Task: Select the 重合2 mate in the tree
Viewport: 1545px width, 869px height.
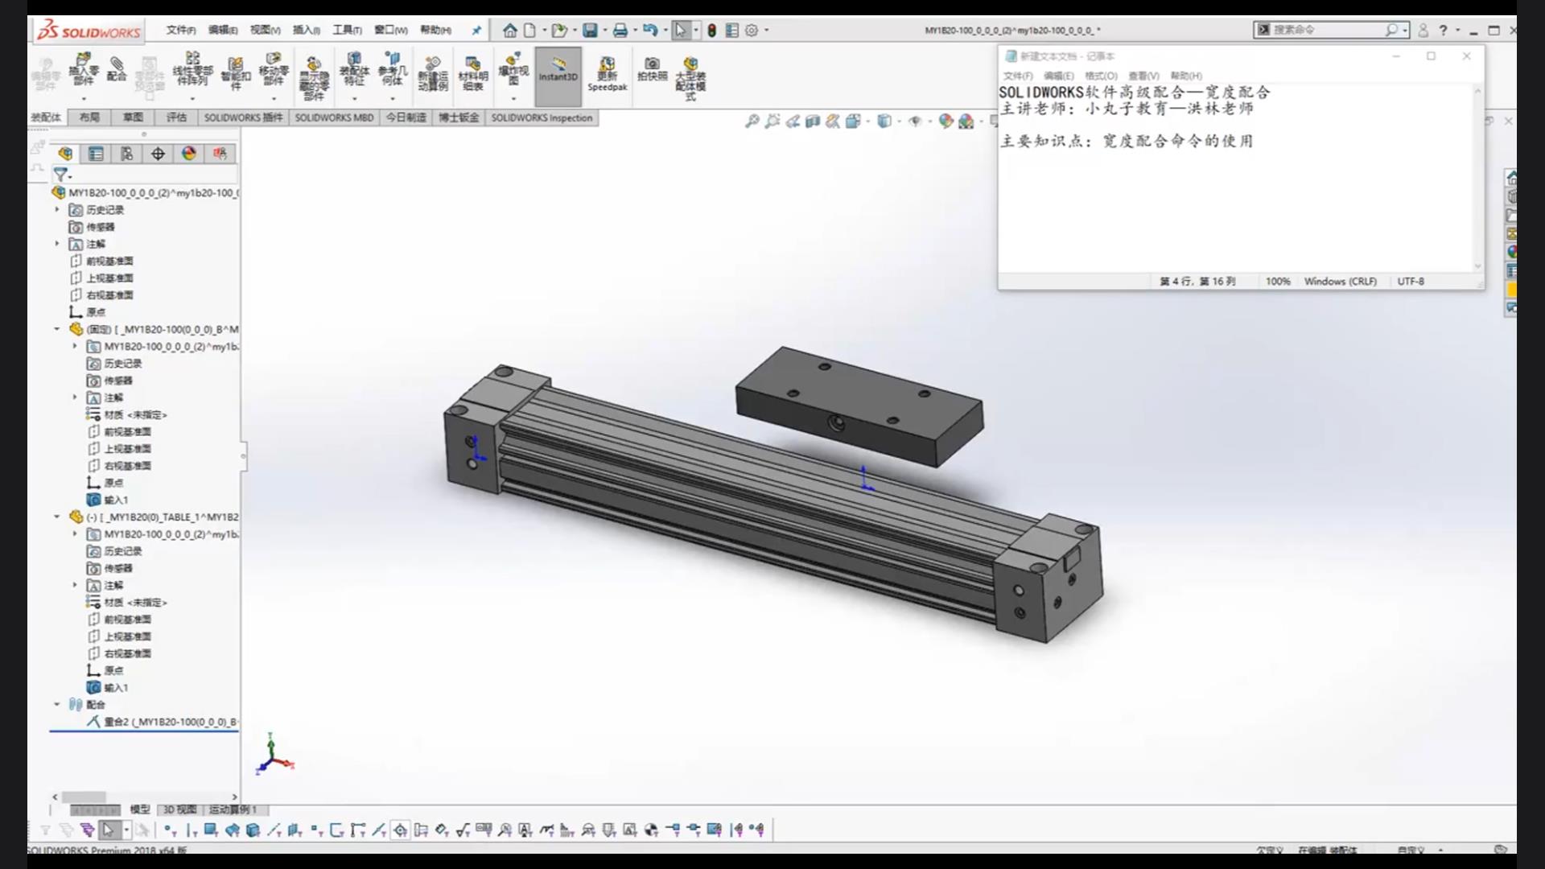Action: pos(163,722)
